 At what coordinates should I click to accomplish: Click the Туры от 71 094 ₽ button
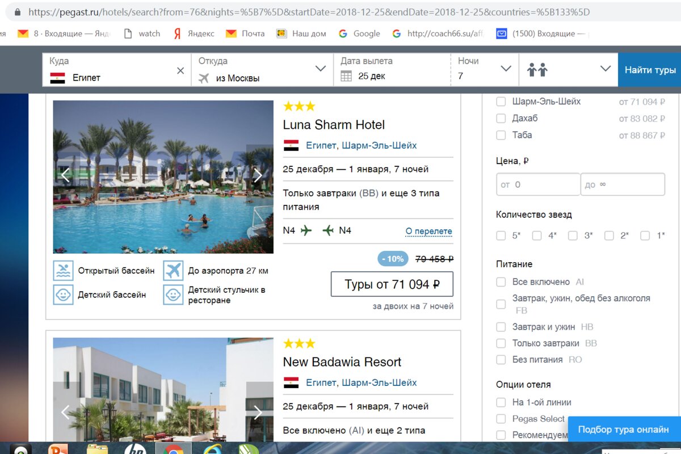(392, 284)
